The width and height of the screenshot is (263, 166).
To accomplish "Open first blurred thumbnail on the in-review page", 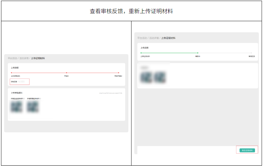I will point(146,77).
